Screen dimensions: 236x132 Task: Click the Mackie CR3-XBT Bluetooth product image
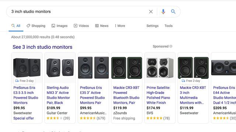point(126,68)
